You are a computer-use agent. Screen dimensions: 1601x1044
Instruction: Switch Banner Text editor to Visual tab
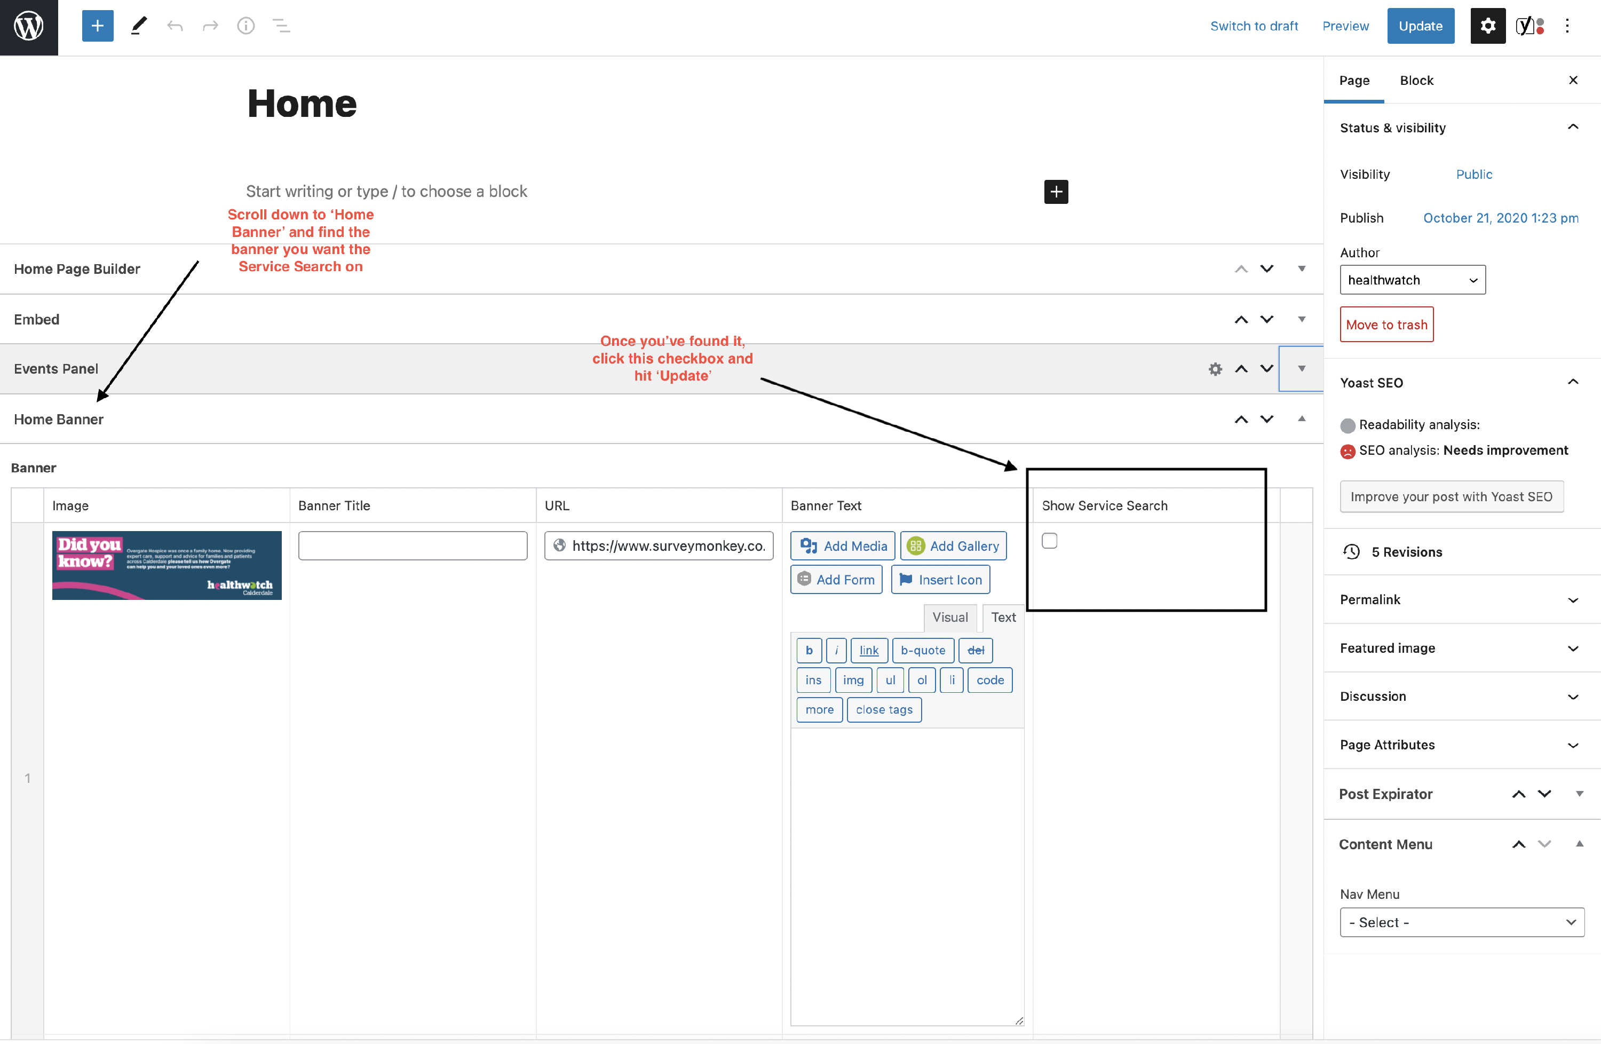[949, 617]
